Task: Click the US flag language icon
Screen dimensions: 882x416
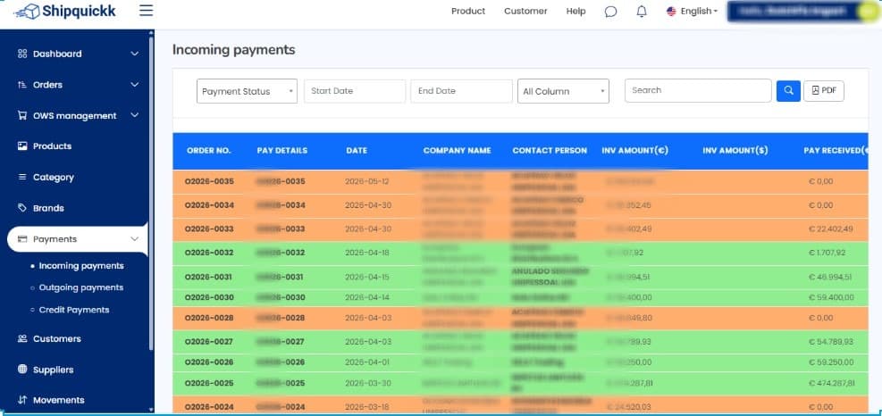Action: (671, 12)
